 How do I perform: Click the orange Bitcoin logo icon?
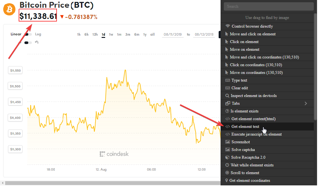pos(9,9)
